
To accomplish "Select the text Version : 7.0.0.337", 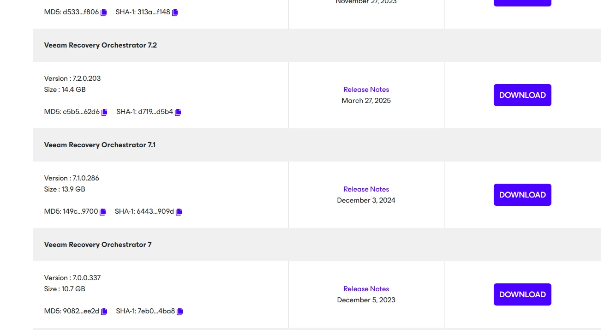I will tap(72, 278).
